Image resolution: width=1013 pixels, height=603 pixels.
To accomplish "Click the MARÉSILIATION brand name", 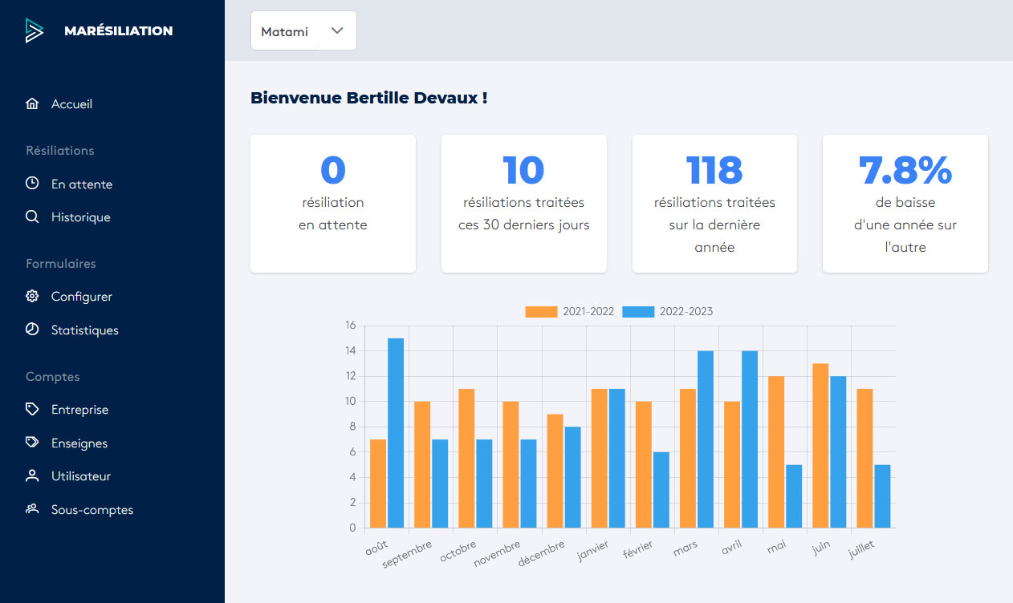I will [x=118, y=31].
